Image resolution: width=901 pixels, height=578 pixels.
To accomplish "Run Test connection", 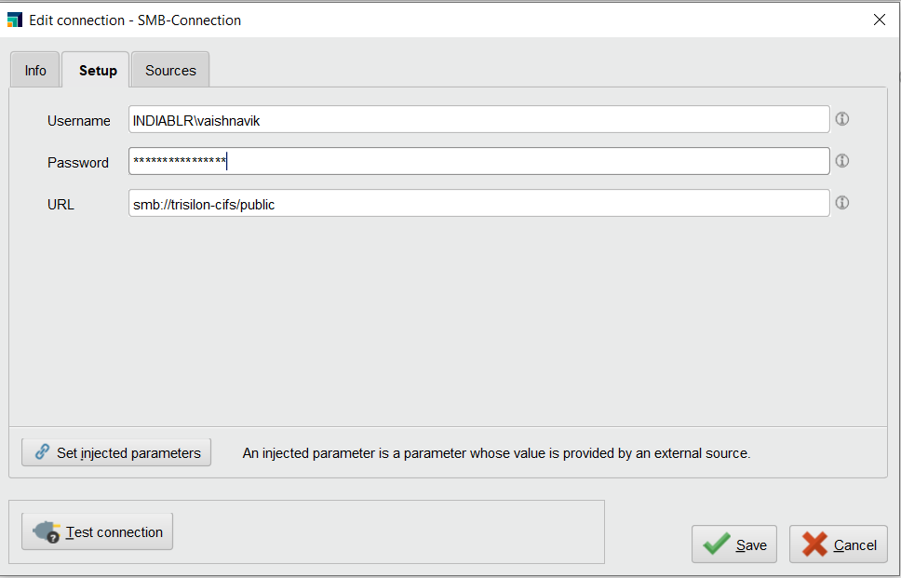I will [97, 531].
